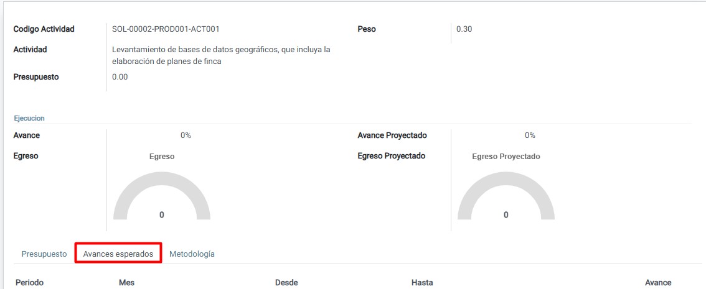Sort by Avance column in table header
Viewport: 706px width, 289px height.
click(x=658, y=283)
